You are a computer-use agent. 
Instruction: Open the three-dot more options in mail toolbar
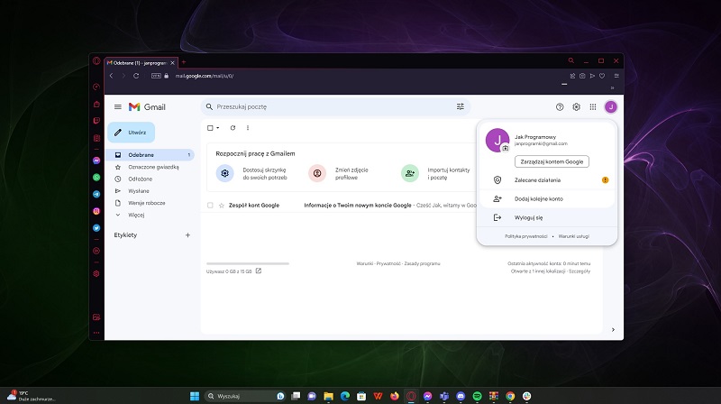point(247,128)
